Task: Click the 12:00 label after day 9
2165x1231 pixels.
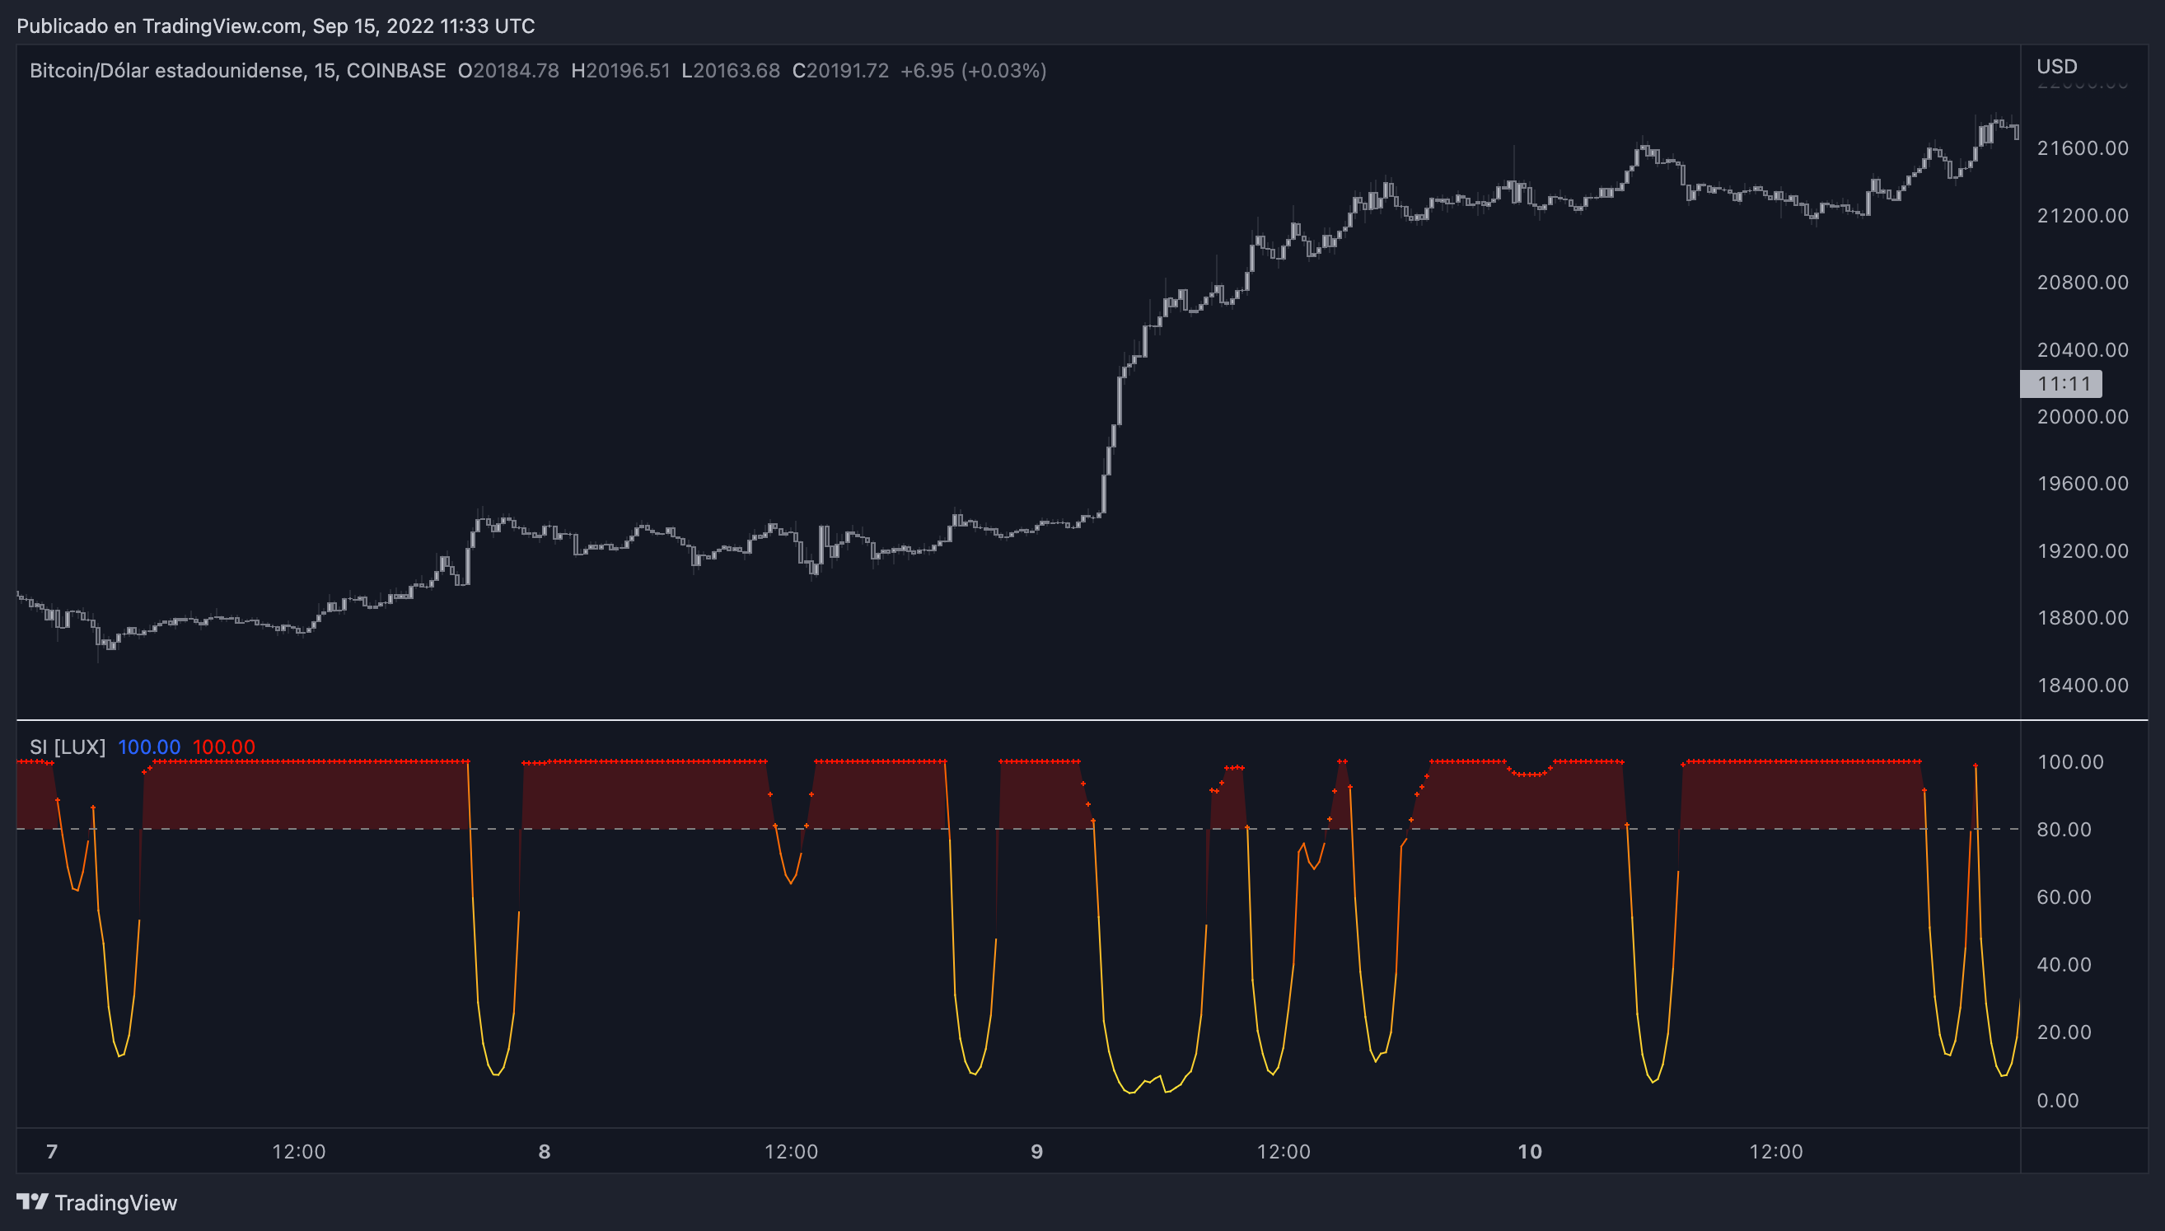Action: pos(1284,1152)
